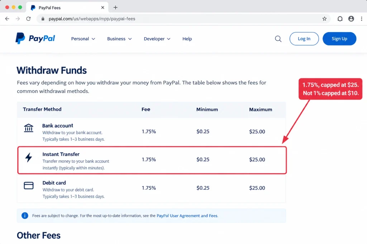
Task: Click the Instant Transfer lightning bolt icon
Action: coord(29,158)
